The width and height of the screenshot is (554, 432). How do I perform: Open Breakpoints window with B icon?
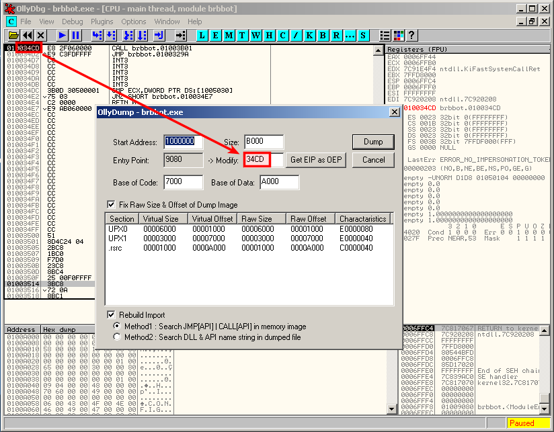tap(323, 35)
